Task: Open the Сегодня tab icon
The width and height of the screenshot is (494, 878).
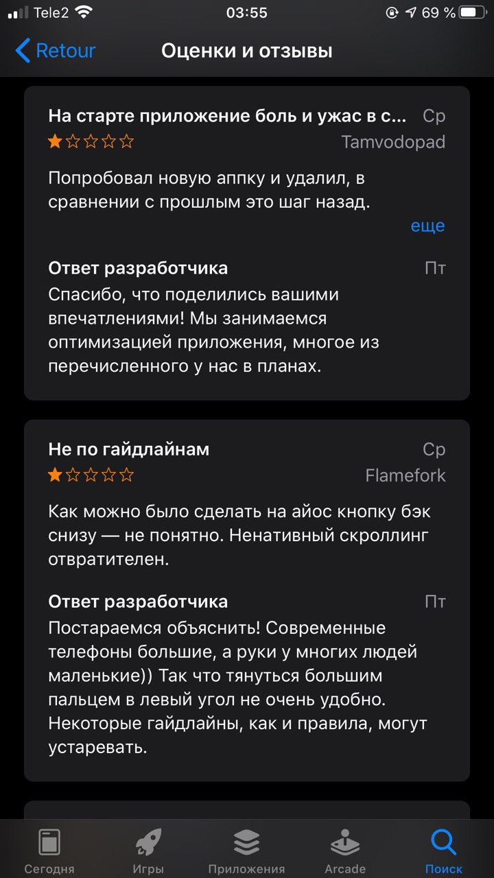Action: click(49, 841)
